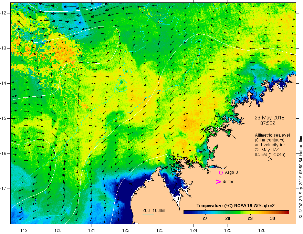The width and height of the screenshot is (303, 234).
Task: Click the 0.5m/s velocity scale arrow
Action: click(265, 159)
